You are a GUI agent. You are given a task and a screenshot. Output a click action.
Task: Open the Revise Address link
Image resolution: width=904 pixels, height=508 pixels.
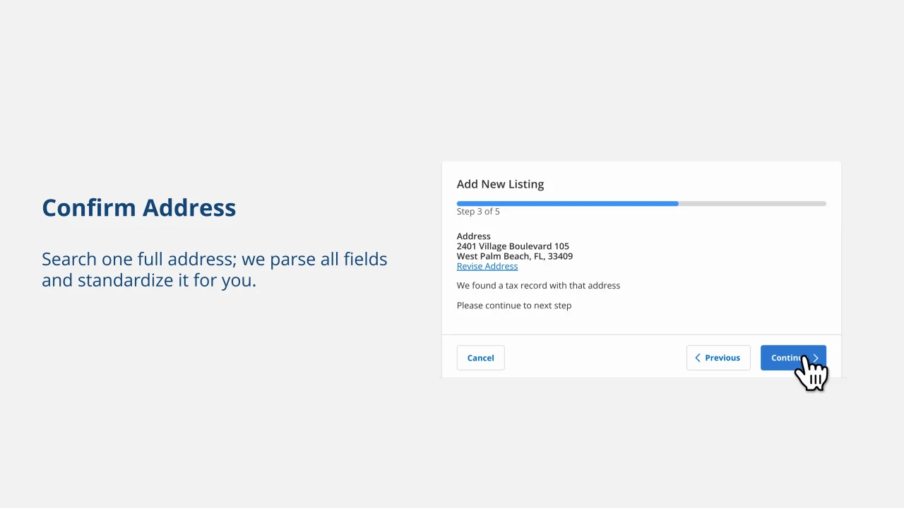point(487,266)
